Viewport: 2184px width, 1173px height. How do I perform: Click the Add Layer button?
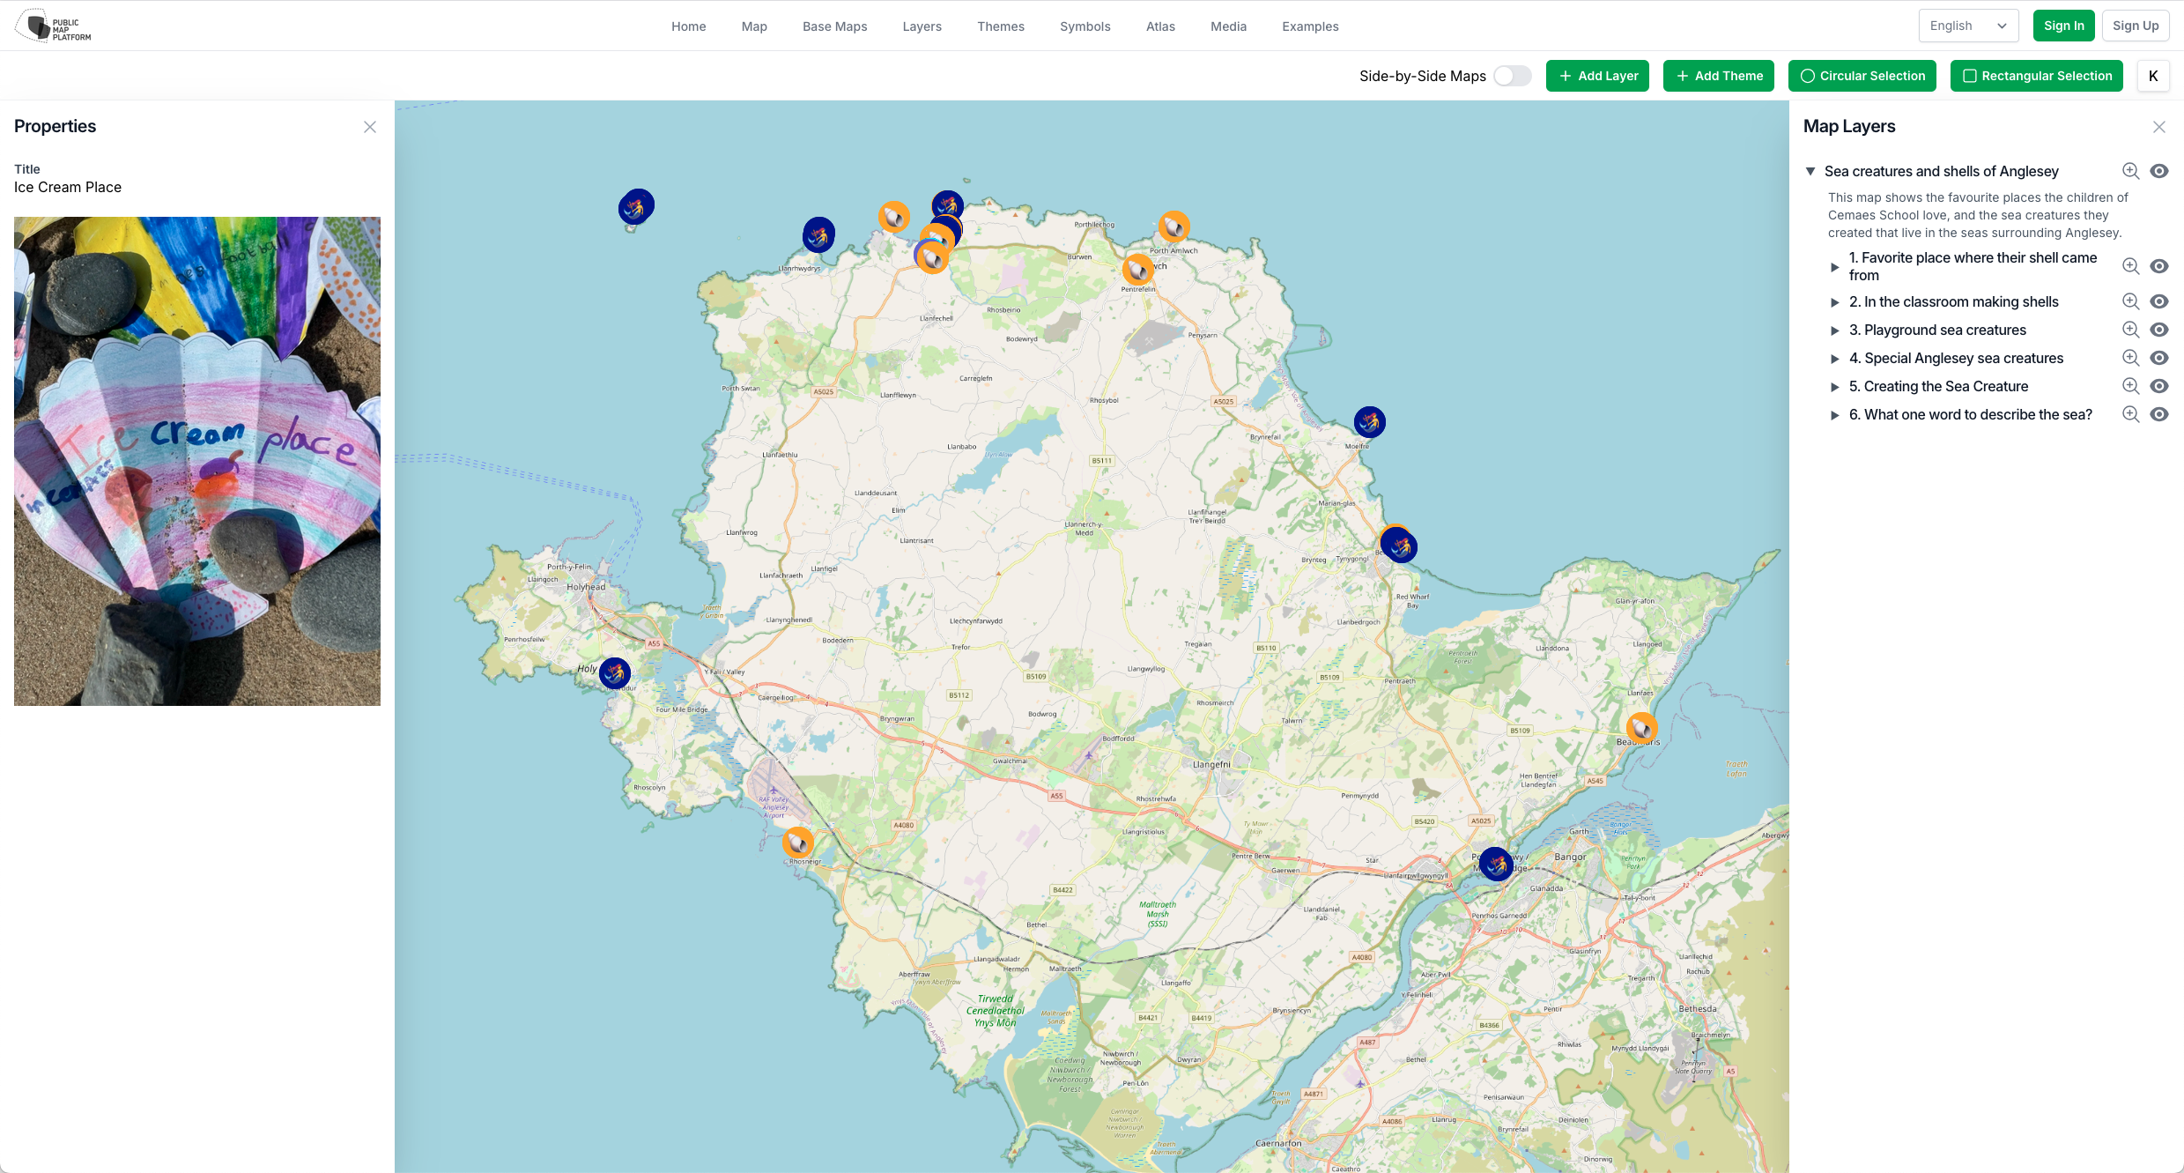click(1597, 76)
